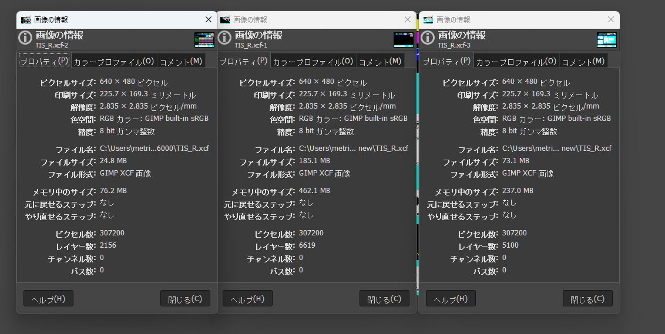
Task: Click the image thumbnail in the TIS_R.xcf-2 dialog
Action: (204, 40)
